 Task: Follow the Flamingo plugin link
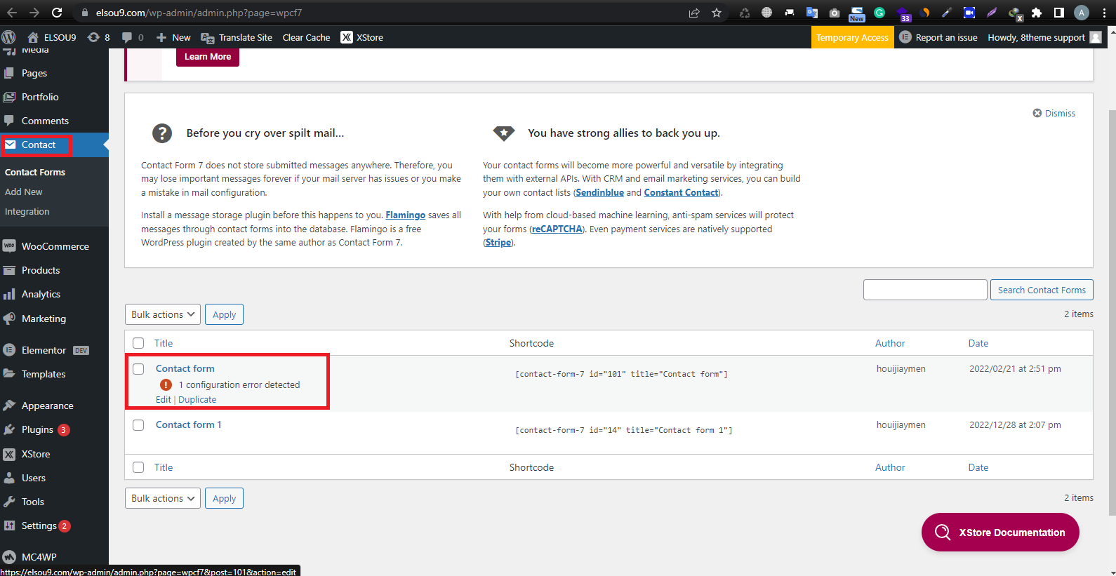(x=405, y=215)
